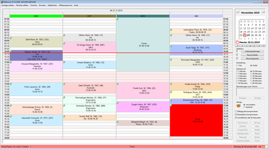Image resolution: width=269 pixels, height=149 pixels.
Task: Open the Drucken menu
Action: coord(42,5)
